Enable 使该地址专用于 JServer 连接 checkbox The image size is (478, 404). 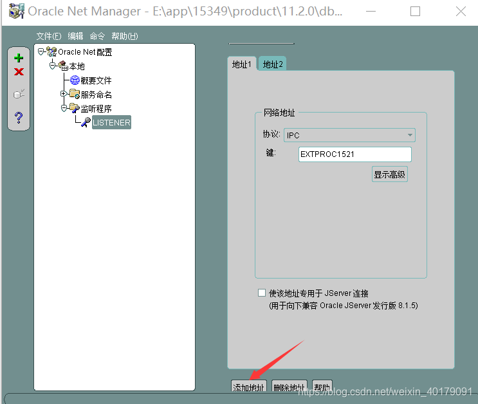[262, 293]
